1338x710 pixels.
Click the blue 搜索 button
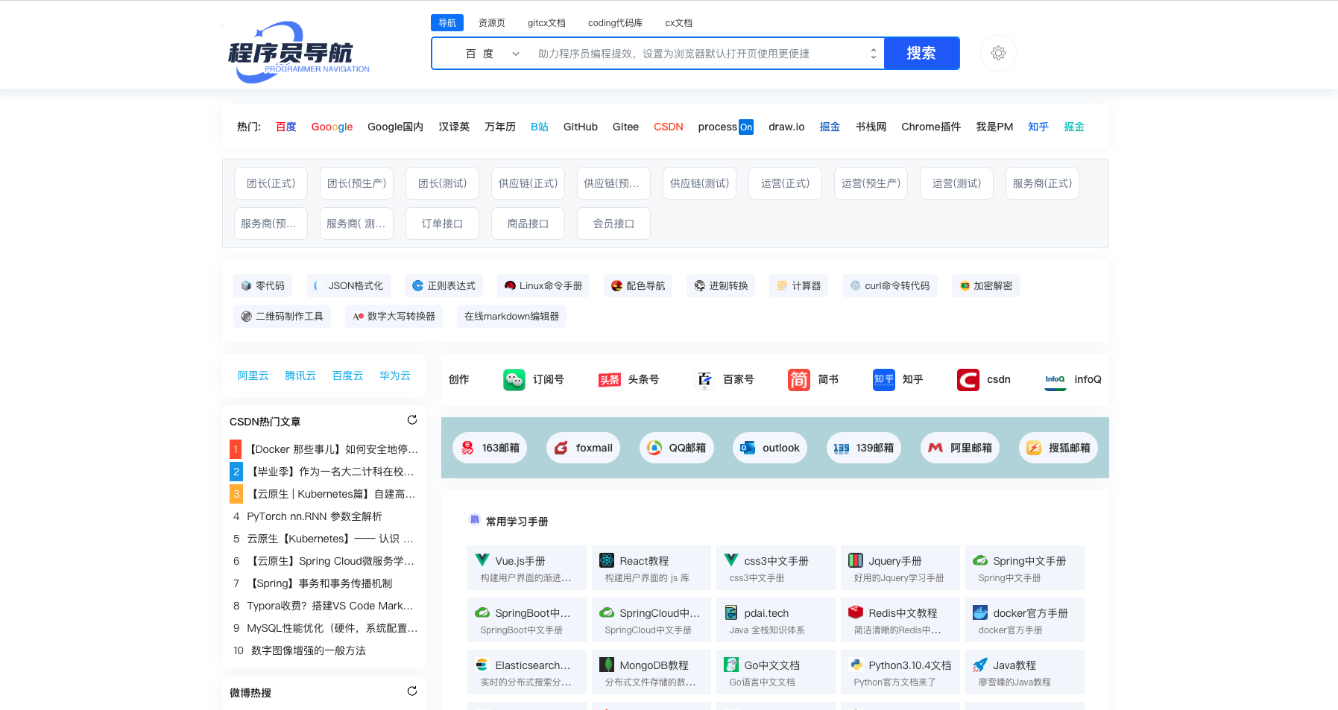921,53
